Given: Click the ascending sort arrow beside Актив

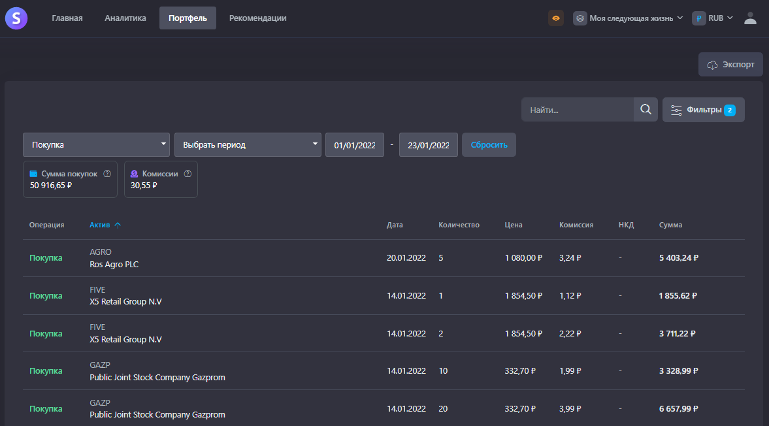Looking at the screenshot, I should 117,225.
